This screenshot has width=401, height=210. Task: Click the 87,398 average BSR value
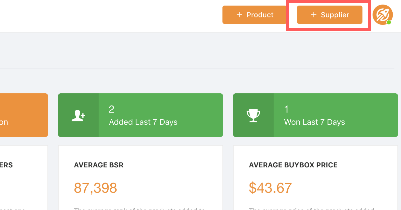95,188
